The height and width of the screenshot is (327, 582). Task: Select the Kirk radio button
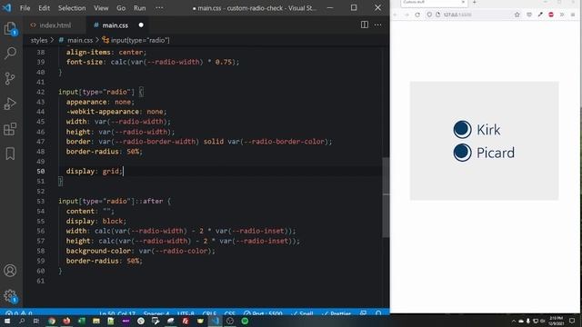(x=462, y=129)
